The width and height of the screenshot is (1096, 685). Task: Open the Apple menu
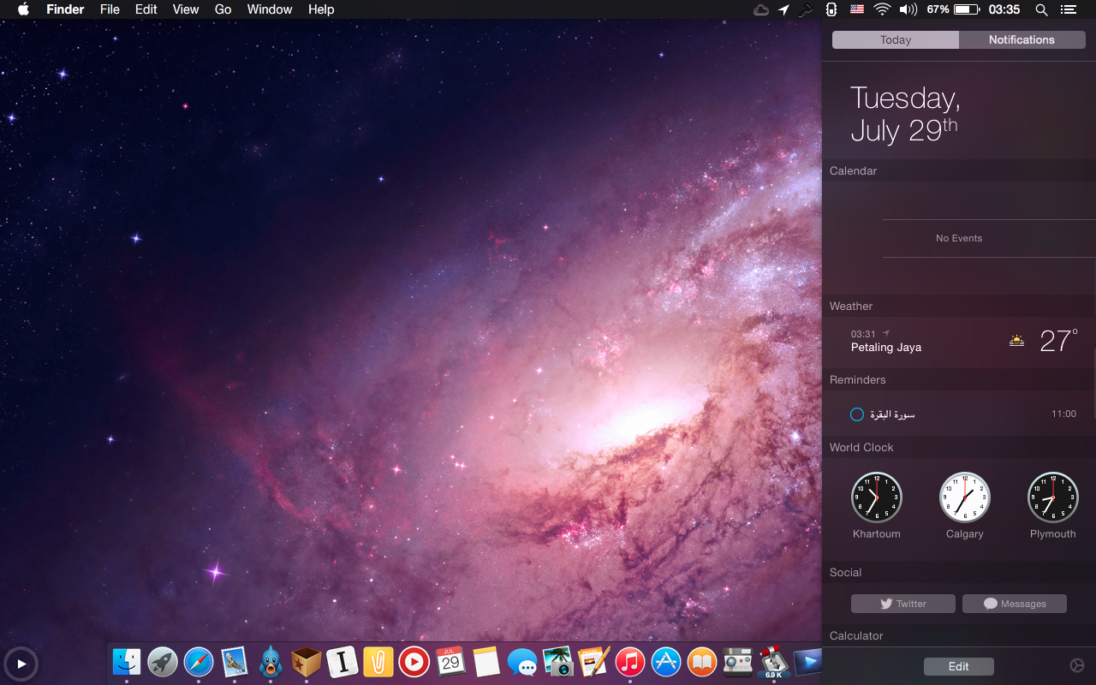(x=23, y=9)
